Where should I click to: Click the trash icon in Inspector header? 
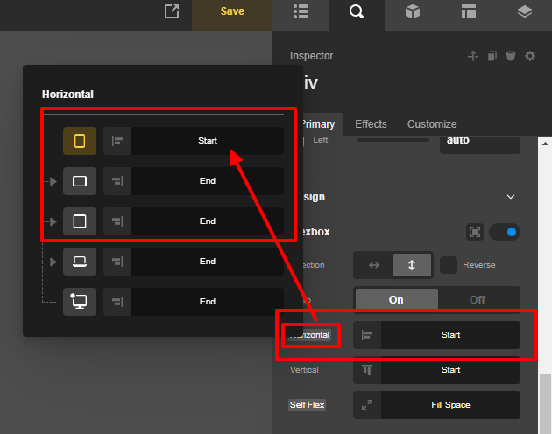tap(511, 56)
